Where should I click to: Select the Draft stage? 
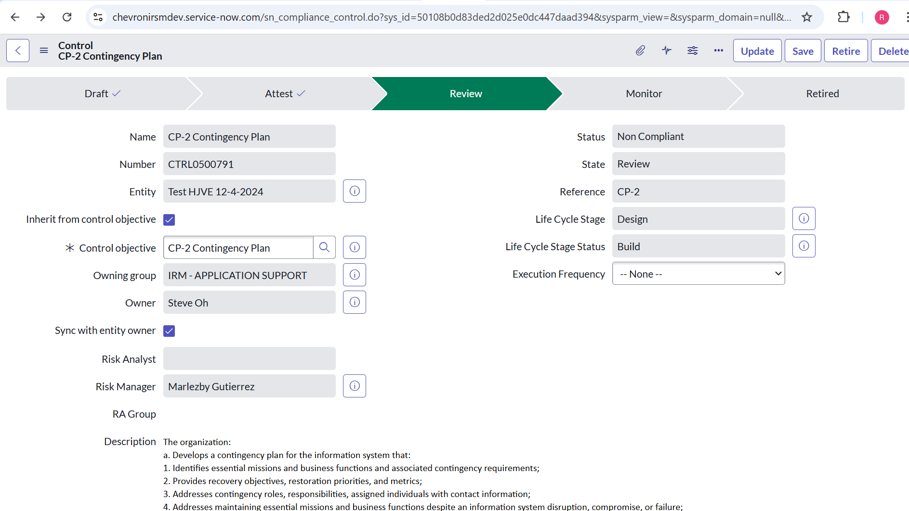[103, 94]
